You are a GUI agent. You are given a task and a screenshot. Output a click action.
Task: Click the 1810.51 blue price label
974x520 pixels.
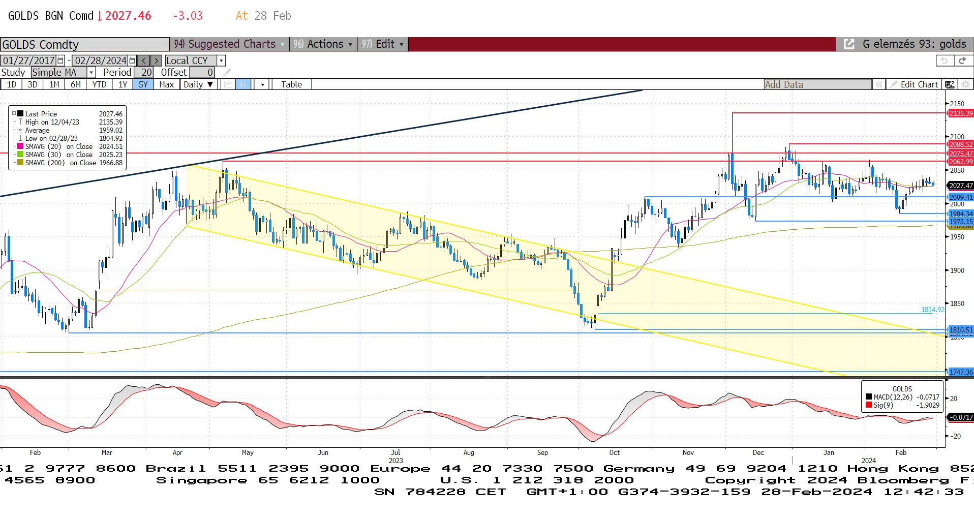point(960,330)
